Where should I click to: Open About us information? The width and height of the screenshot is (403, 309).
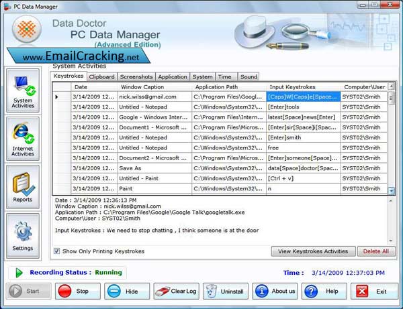[x=275, y=291]
